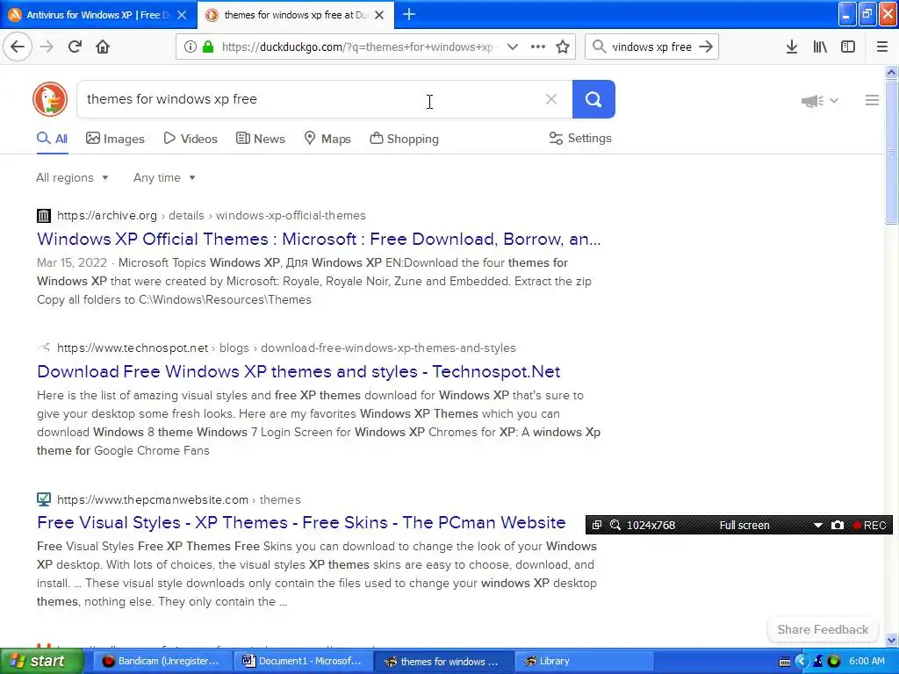Open the Firefox home page
Screen dimensions: 899x674
103,47
